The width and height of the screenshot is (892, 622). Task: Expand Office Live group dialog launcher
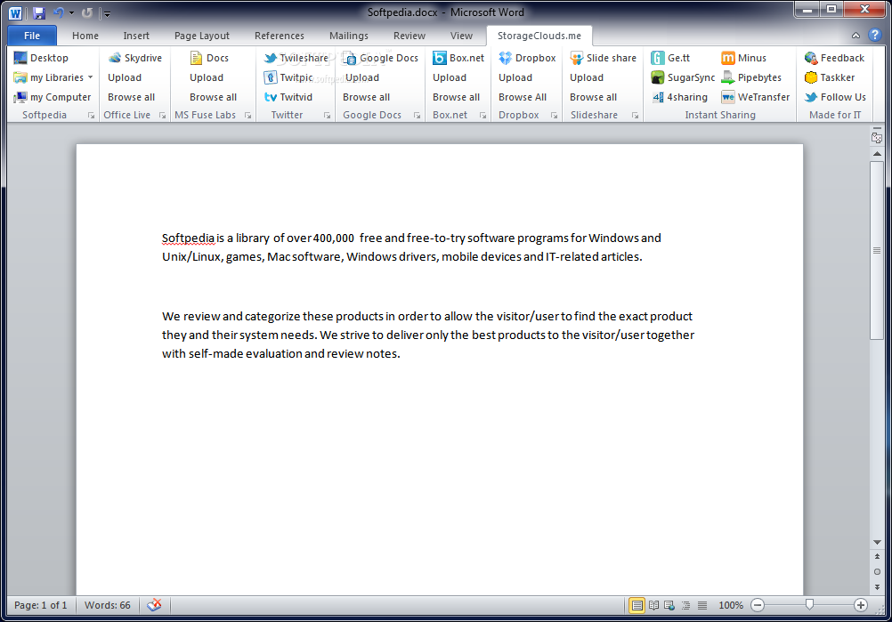pyautogui.click(x=163, y=116)
